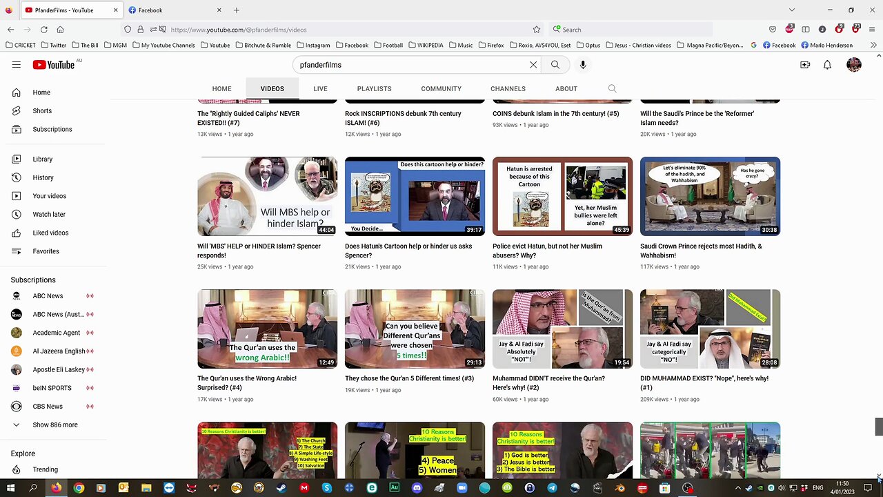Open the Academic Agent subscription

tap(57, 333)
